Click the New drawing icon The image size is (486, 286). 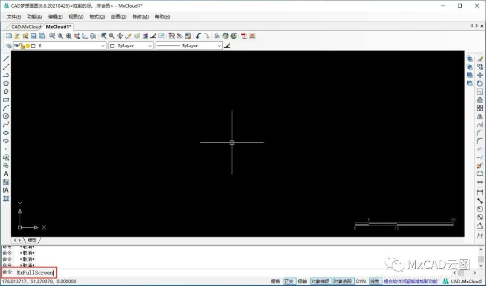click(9, 36)
